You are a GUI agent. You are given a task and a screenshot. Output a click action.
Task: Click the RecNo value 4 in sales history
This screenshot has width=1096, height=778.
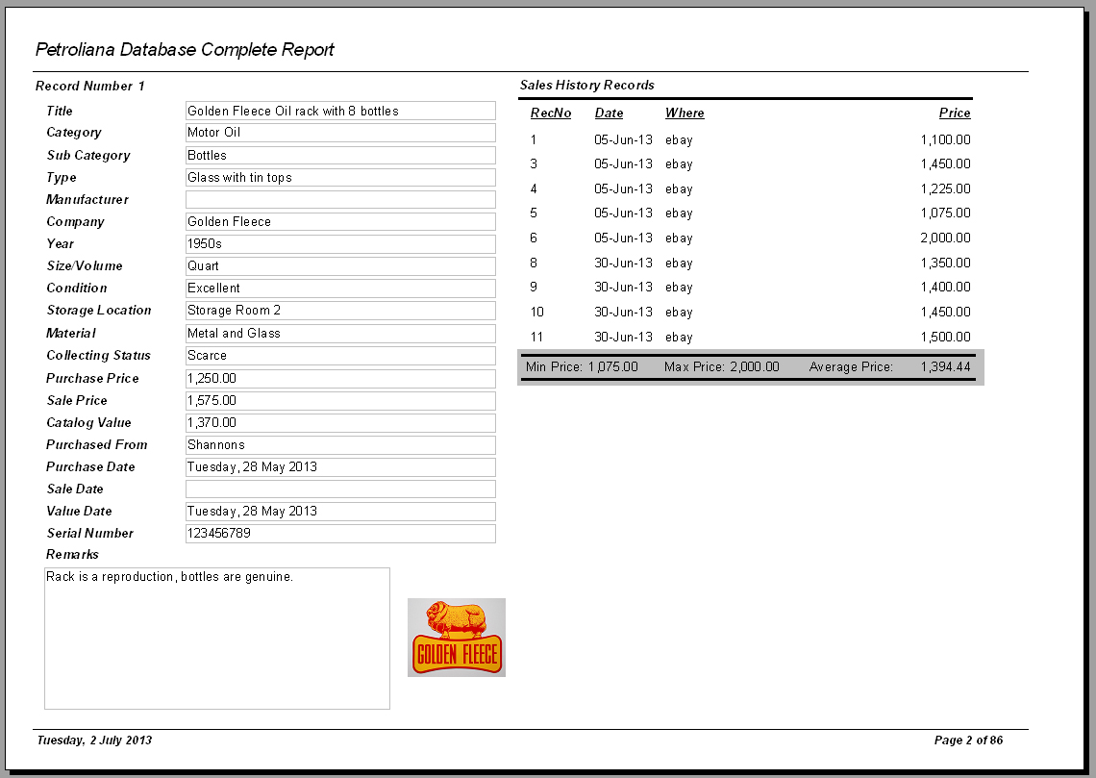pos(534,188)
